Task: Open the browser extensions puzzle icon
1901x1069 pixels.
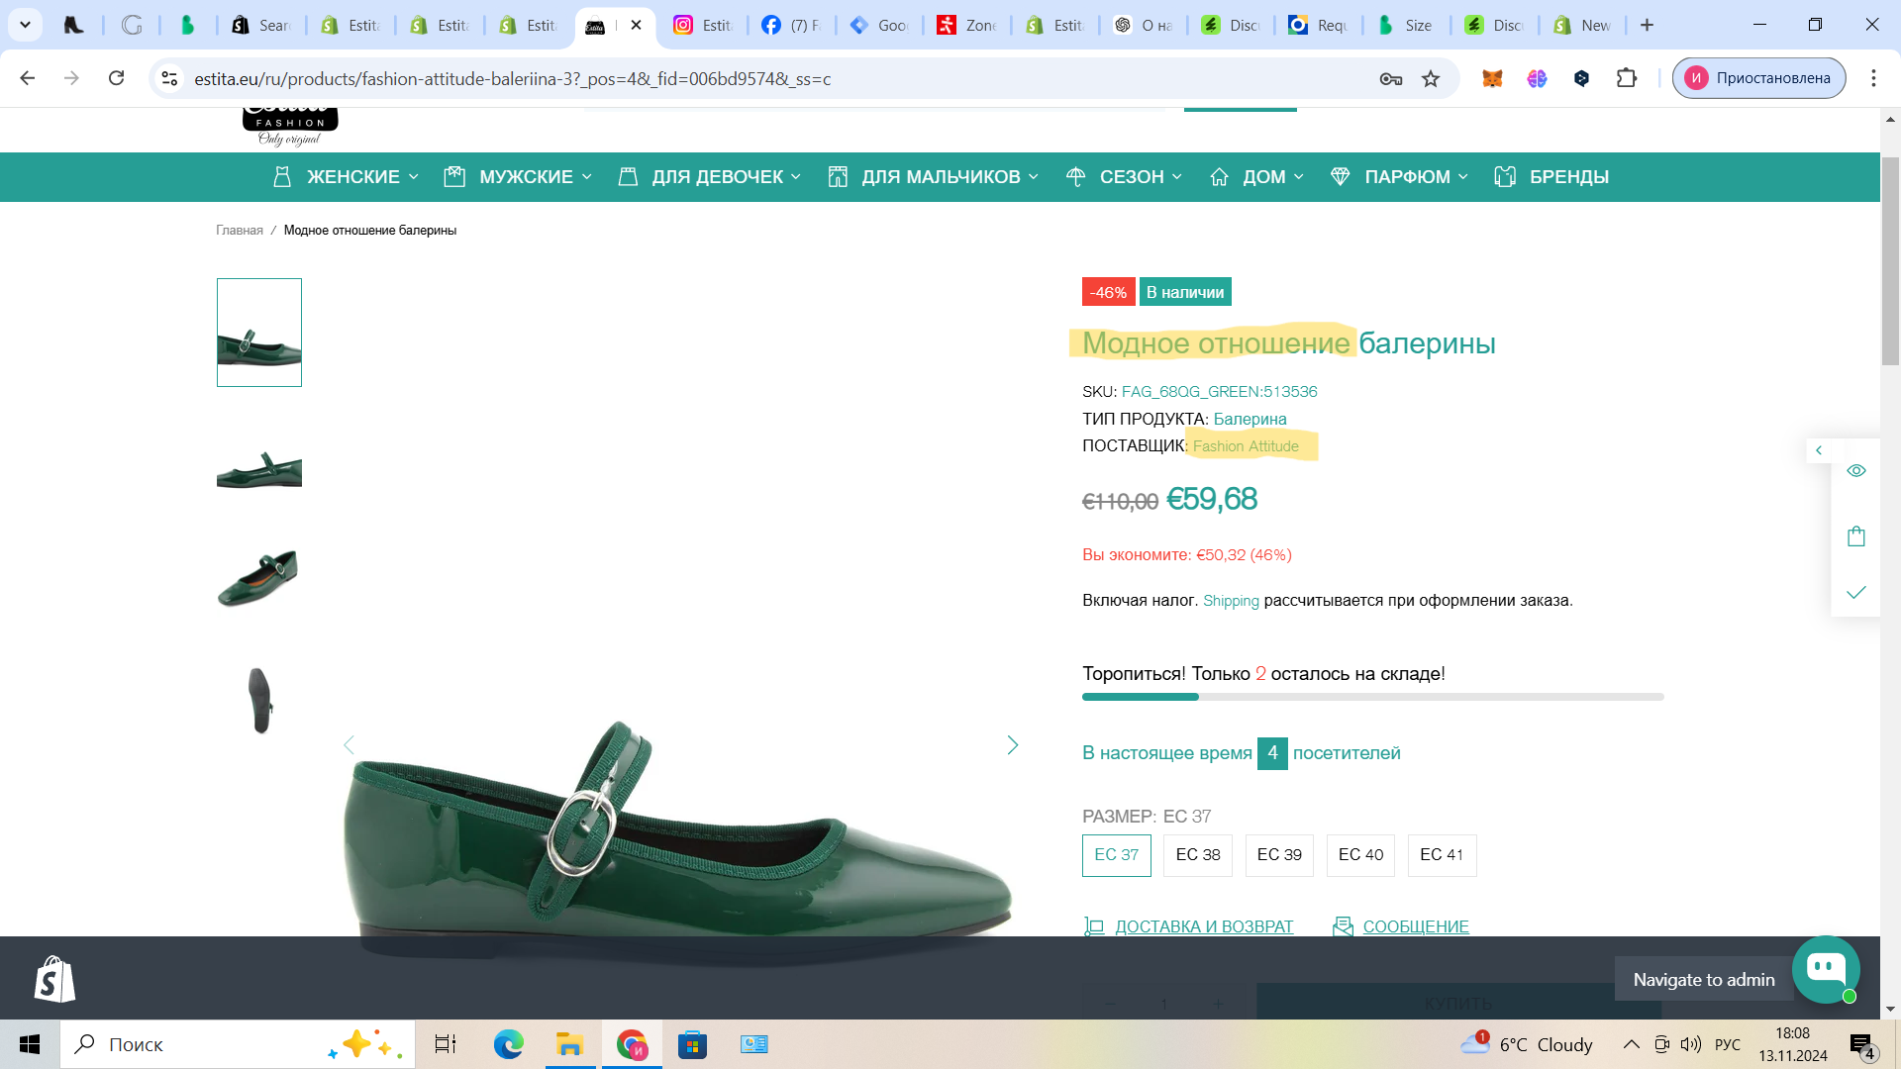Action: click(x=1627, y=78)
